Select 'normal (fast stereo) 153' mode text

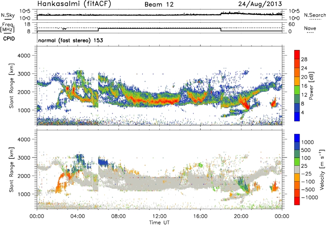tap(70, 40)
